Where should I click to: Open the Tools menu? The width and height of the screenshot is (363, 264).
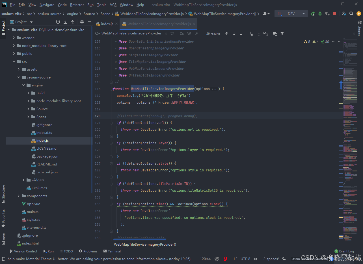101,5
